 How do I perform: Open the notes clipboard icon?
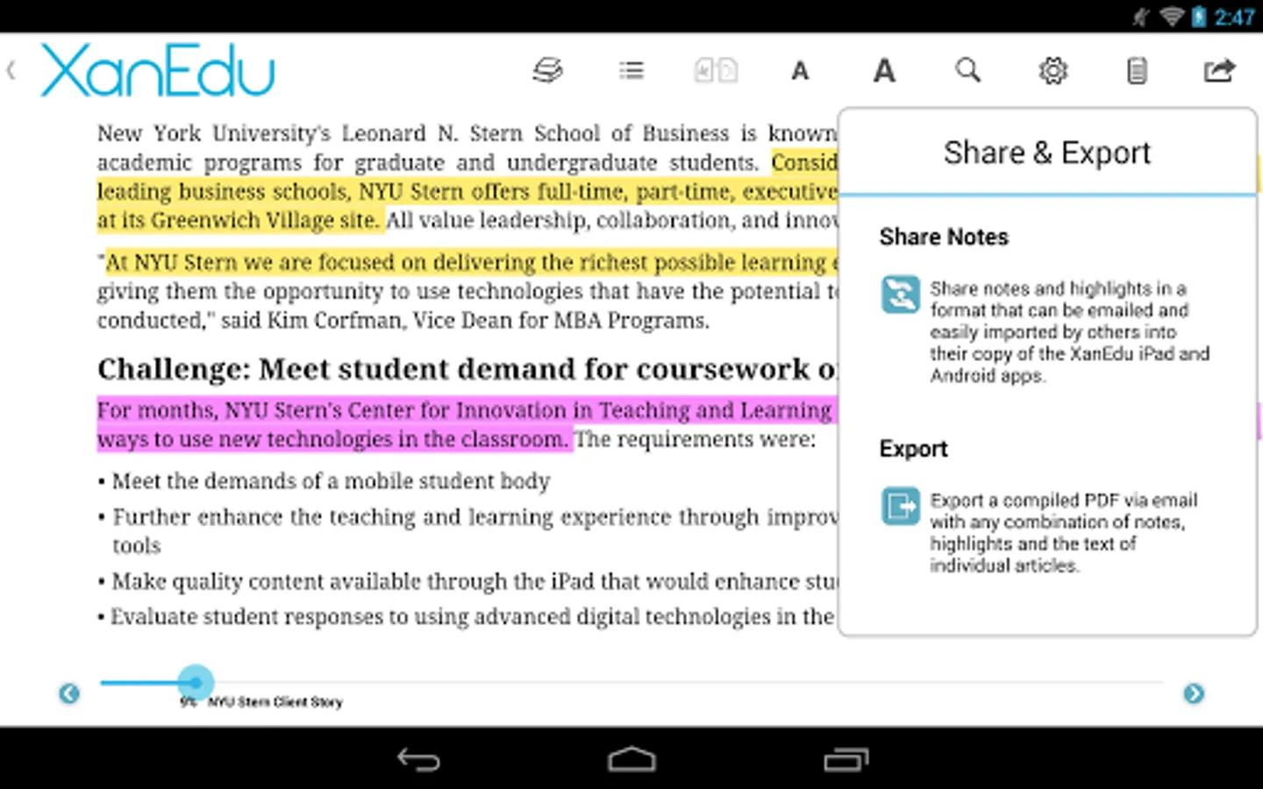coord(1137,70)
